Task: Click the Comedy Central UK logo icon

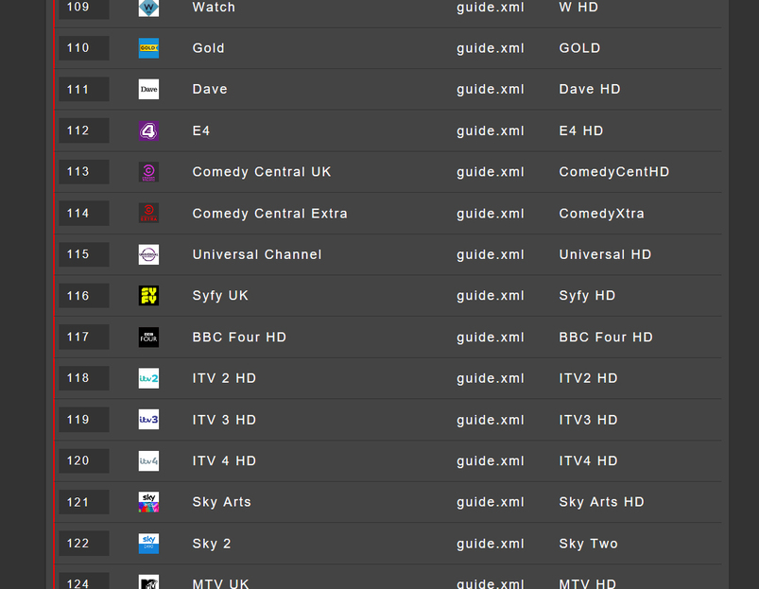Action: (x=148, y=172)
